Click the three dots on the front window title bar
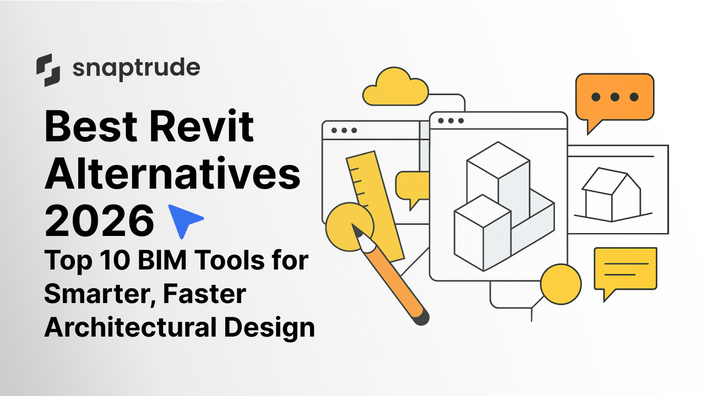 [x=451, y=120]
